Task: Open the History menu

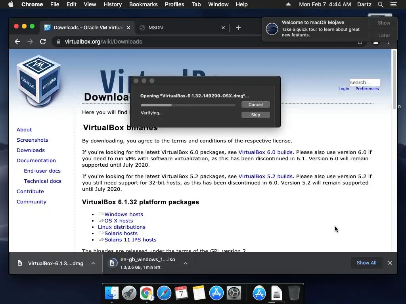Action: pyautogui.click(x=113, y=4)
